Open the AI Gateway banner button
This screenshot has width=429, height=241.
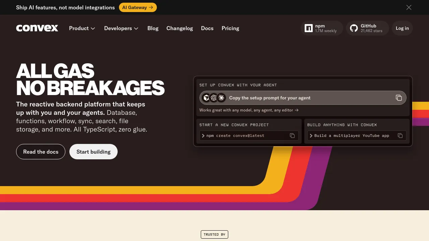pyautogui.click(x=138, y=7)
